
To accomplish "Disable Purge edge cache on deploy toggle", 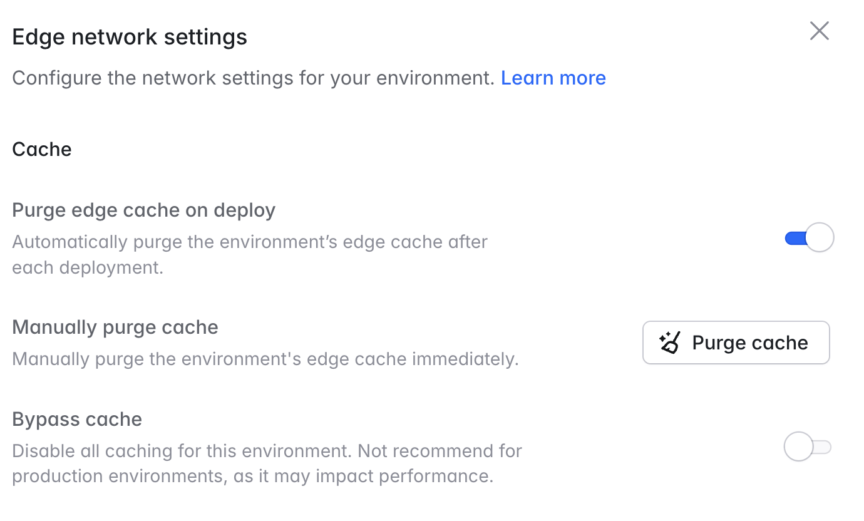I will point(809,238).
